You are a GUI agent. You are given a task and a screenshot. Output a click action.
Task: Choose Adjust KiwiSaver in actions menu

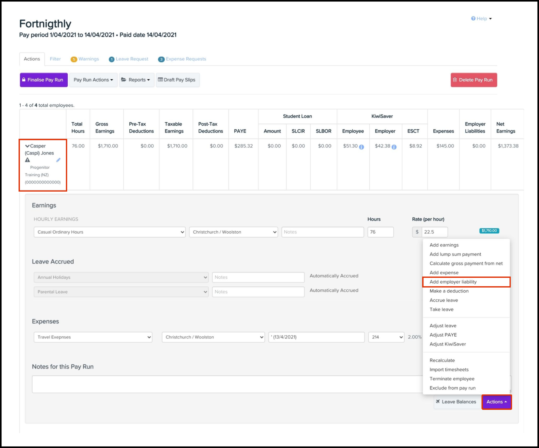pos(448,344)
